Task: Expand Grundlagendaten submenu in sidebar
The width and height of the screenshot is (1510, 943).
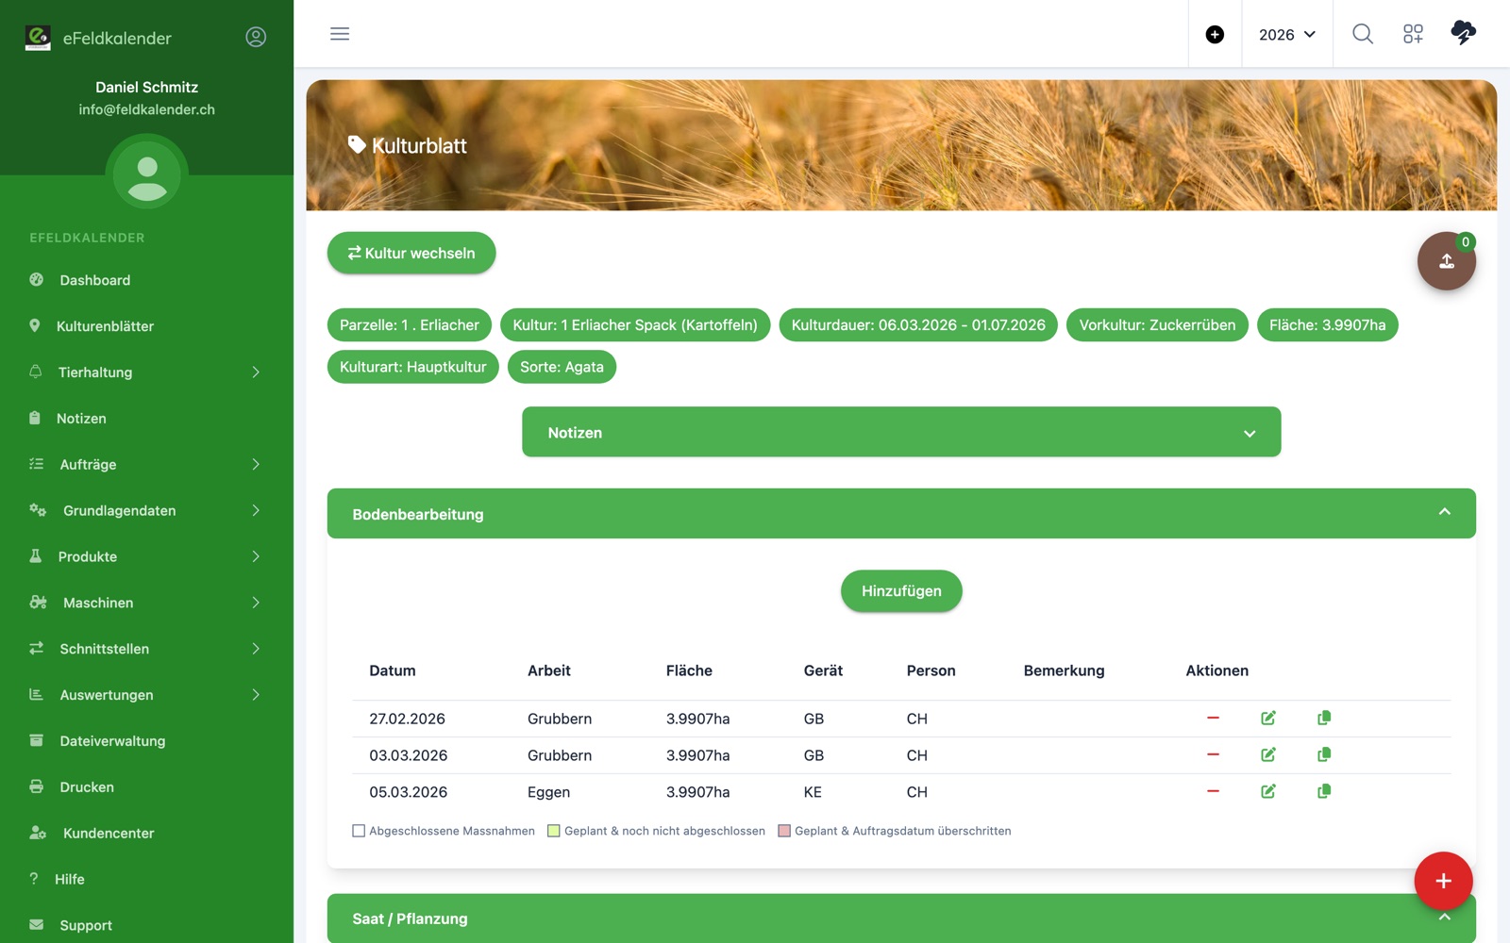Action: click(x=146, y=510)
